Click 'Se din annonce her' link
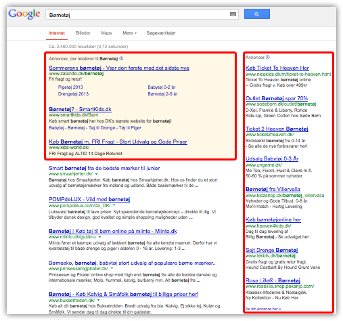 263,309
